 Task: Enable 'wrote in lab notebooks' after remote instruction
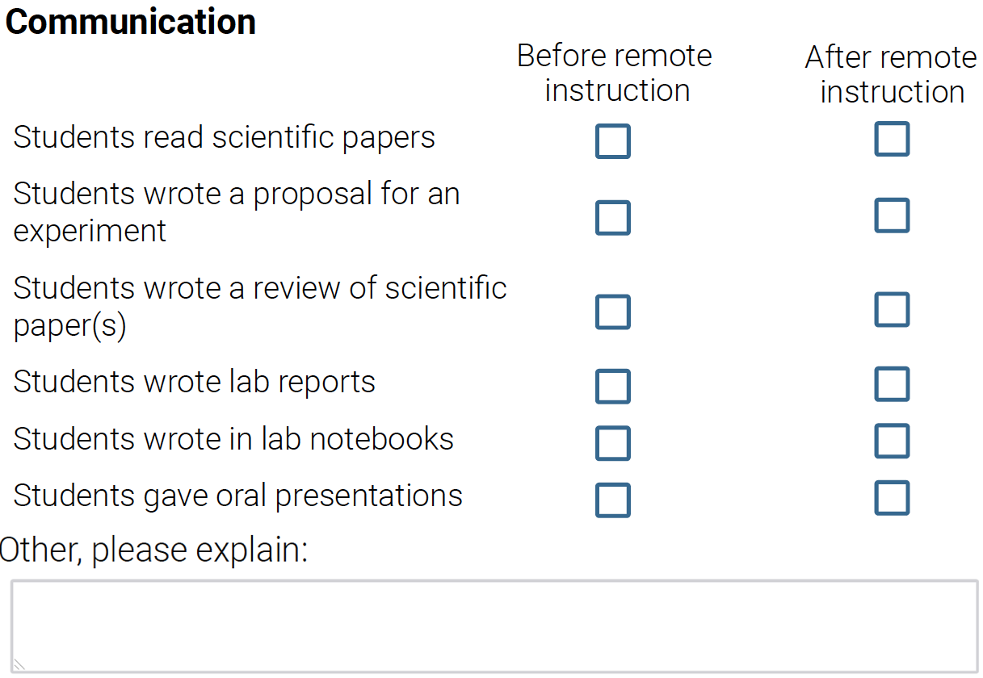(x=891, y=441)
